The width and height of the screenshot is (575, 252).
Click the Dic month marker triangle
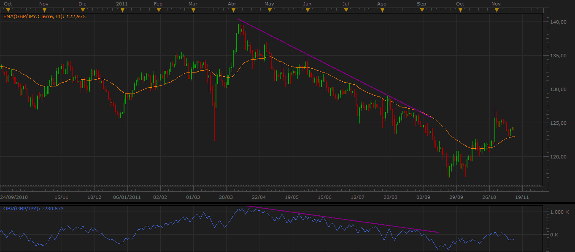(83, 10)
